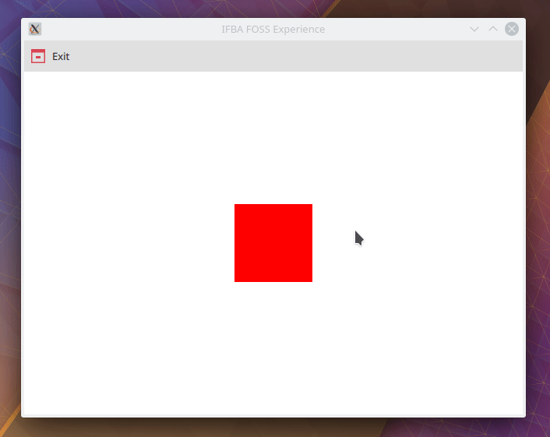This screenshot has height=437, width=550.
Task: Click the Exit text label
Action: 61,56
